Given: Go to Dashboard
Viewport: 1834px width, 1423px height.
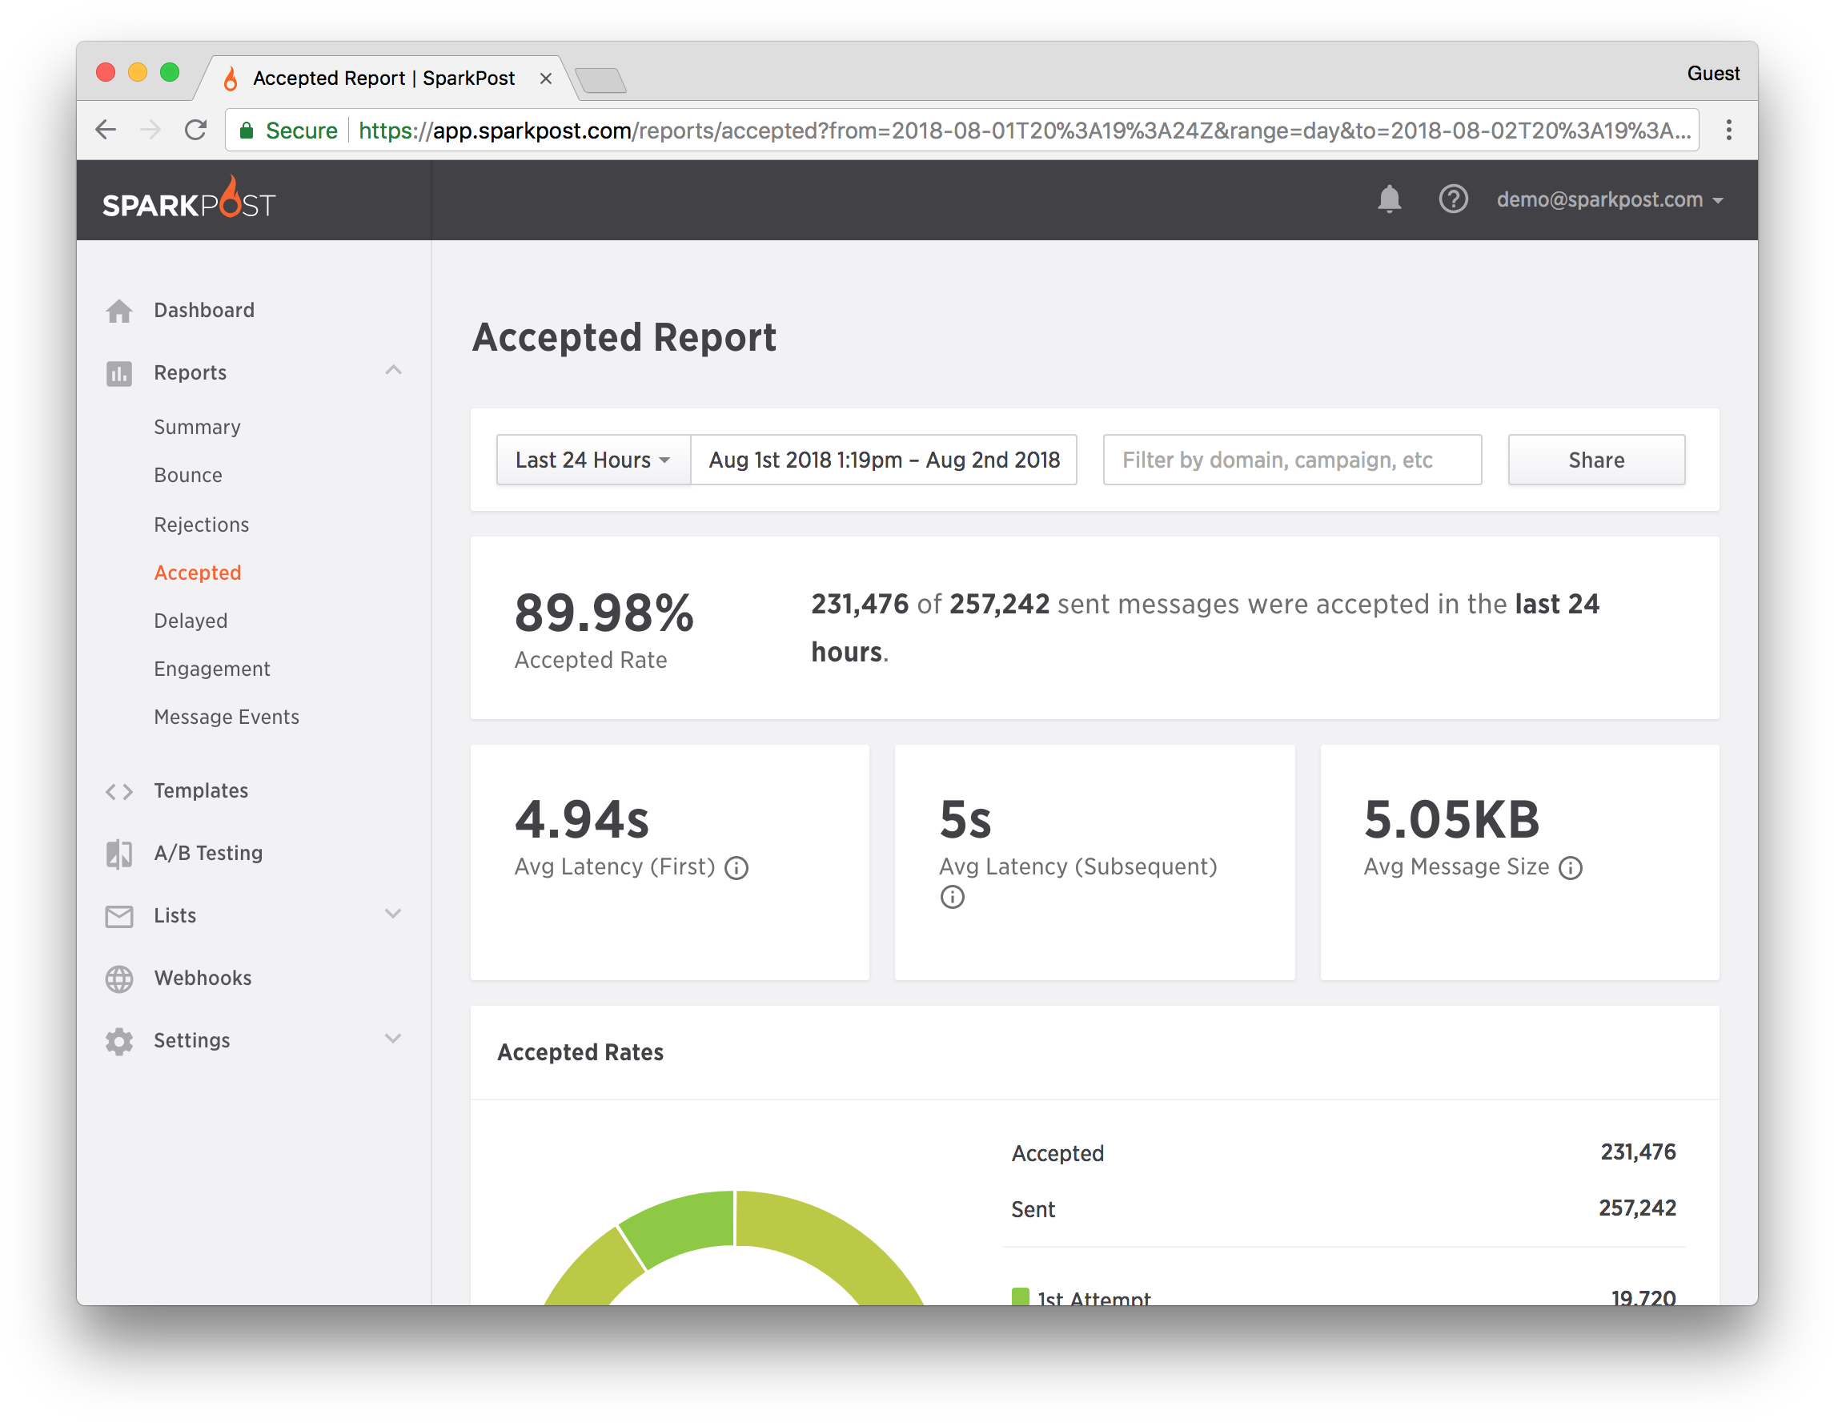Looking at the screenshot, I should [204, 310].
